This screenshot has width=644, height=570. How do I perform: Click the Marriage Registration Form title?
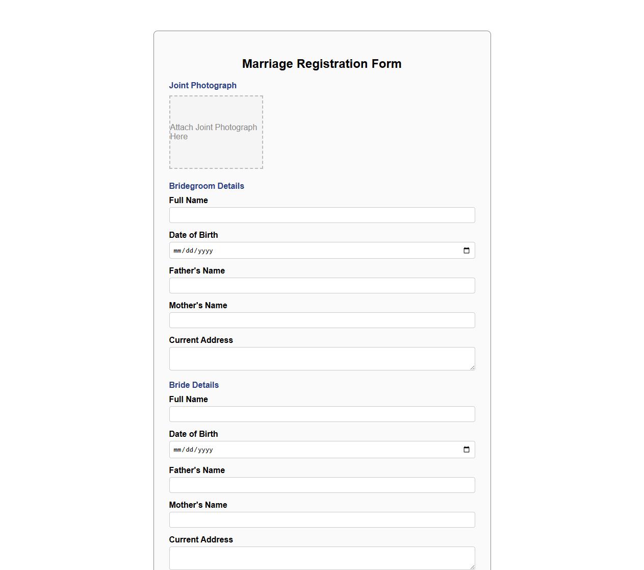(x=321, y=63)
